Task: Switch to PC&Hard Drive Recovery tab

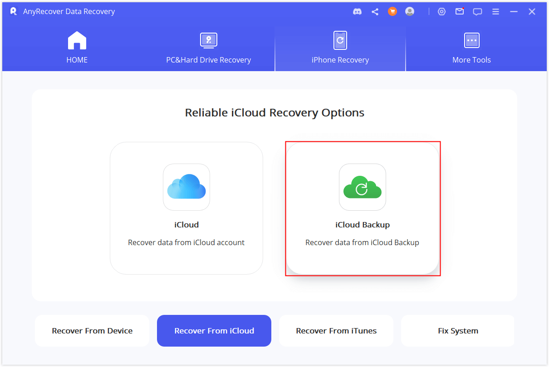Action: tap(208, 48)
